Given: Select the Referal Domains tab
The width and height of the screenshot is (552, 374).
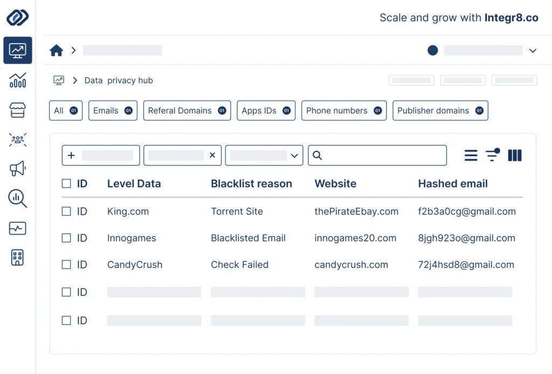Looking at the screenshot, I should pos(187,110).
